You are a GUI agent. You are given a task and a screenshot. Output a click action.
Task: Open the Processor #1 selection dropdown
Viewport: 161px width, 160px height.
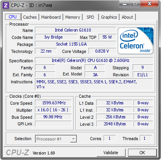(x=56, y=139)
